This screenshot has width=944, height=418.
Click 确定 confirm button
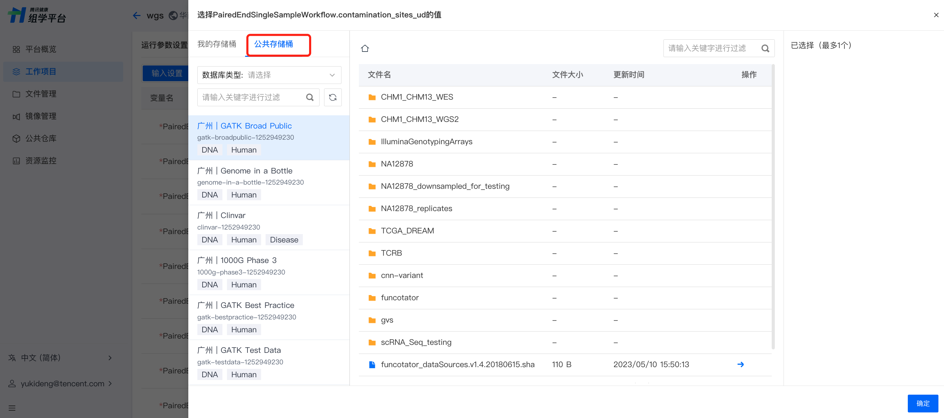(923, 403)
